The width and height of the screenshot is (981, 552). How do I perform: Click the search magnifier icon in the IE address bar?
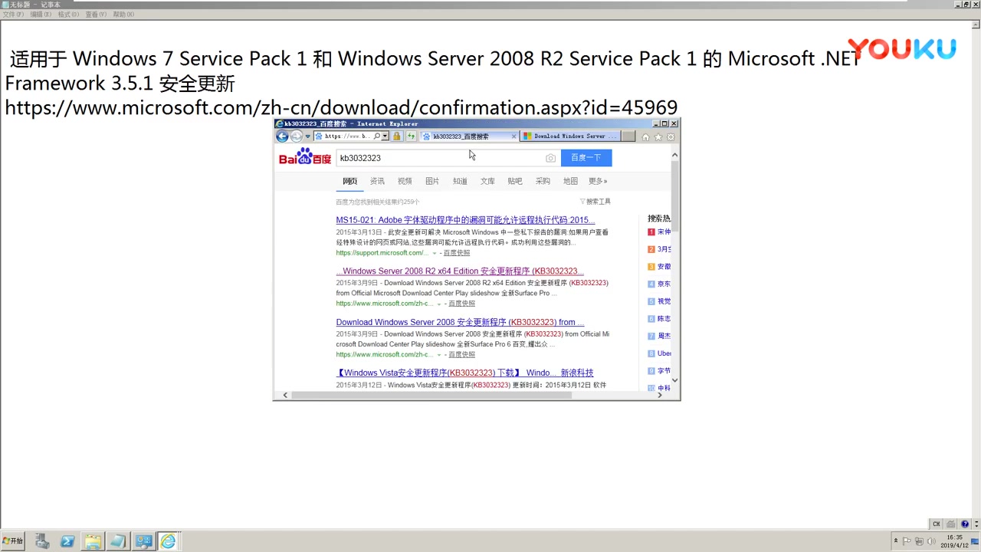[x=376, y=136]
